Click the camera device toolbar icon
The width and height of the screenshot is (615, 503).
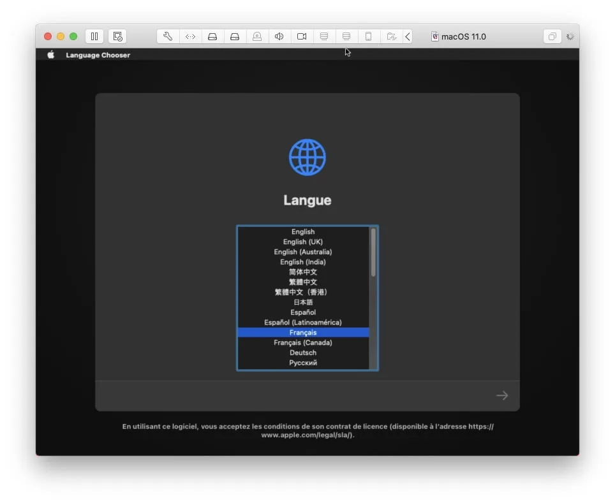(x=302, y=36)
